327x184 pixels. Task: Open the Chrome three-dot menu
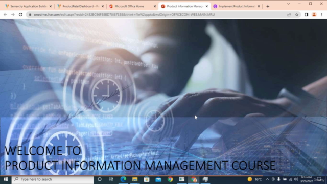pos(322,15)
